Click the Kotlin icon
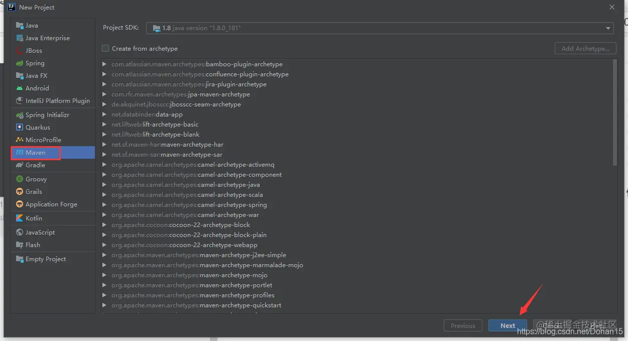Image resolution: width=628 pixels, height=341 pixels. pos(20,218)
